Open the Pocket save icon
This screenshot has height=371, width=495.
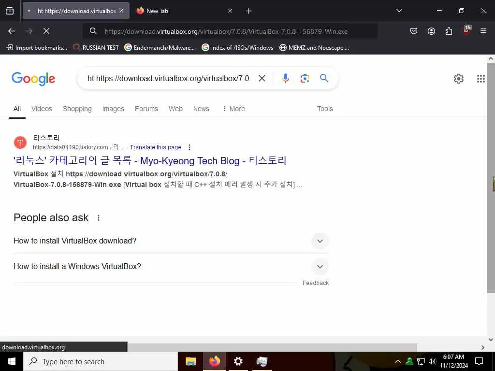(x=414, y=31)
